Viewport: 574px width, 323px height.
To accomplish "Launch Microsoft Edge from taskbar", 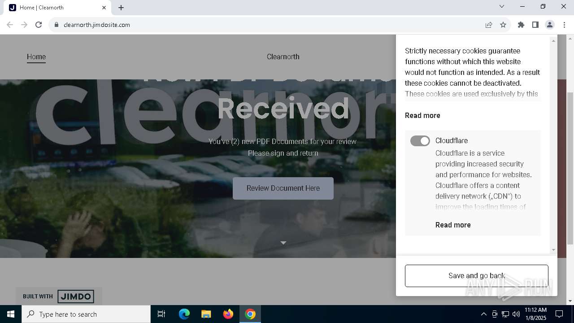I will 184,314.
